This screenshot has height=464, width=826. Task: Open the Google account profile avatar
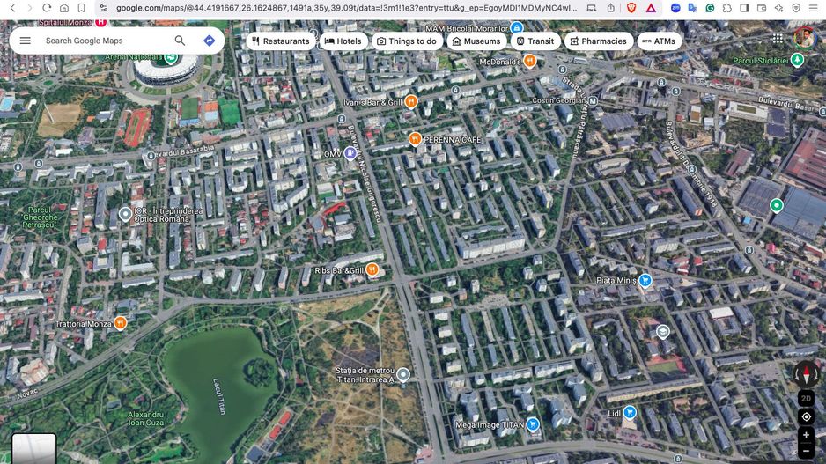click(804, 38)
